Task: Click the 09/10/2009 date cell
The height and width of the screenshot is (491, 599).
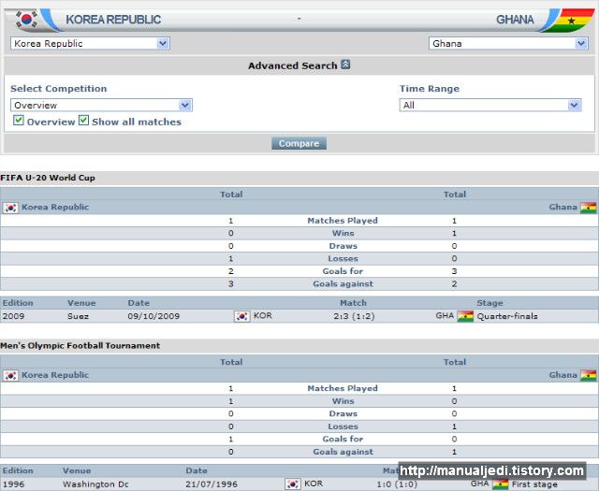Action: tap(153, 316)
